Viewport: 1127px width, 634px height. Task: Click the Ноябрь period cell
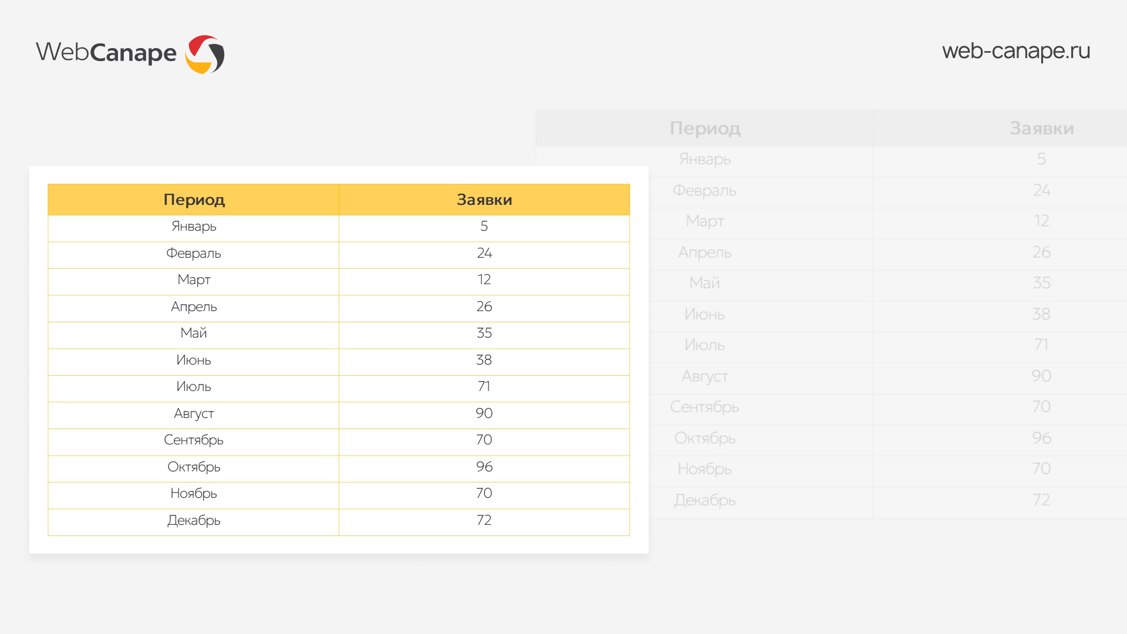click(194, 494)
